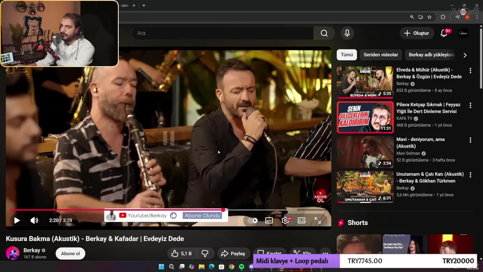The image size is (483, 272).
Task: Open Berkay channel avatar
Action: (12, 253)
